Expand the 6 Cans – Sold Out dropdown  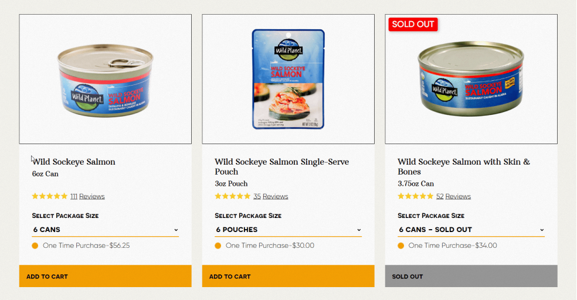tap(471, 230)
